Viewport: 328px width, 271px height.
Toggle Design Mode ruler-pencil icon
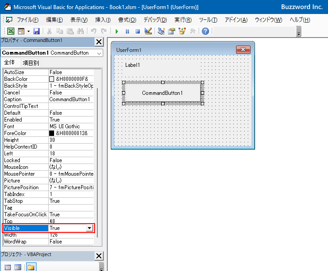tap(148, 31)
